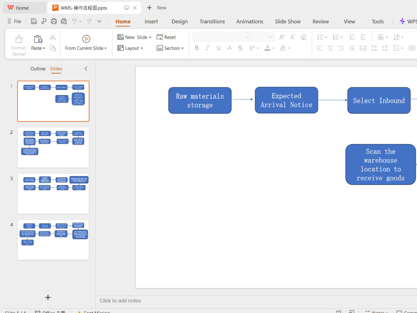
Task: Collapse the slide panel with chevron
Action: [86, 68]
